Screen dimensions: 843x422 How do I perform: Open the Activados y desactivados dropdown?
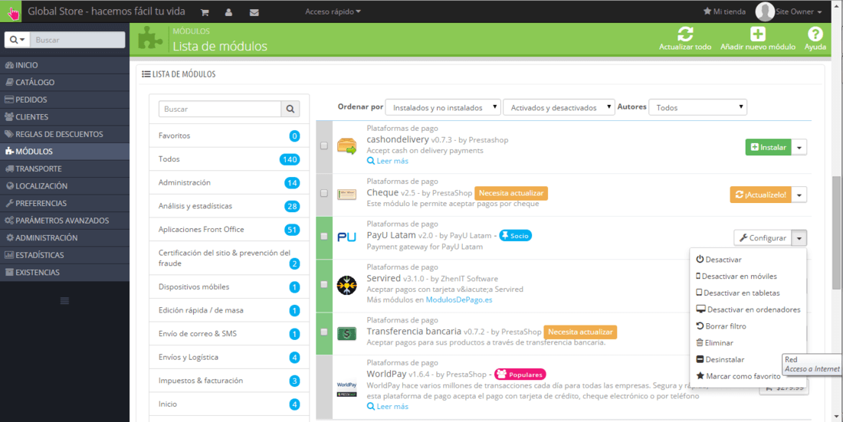click(559, 107)
